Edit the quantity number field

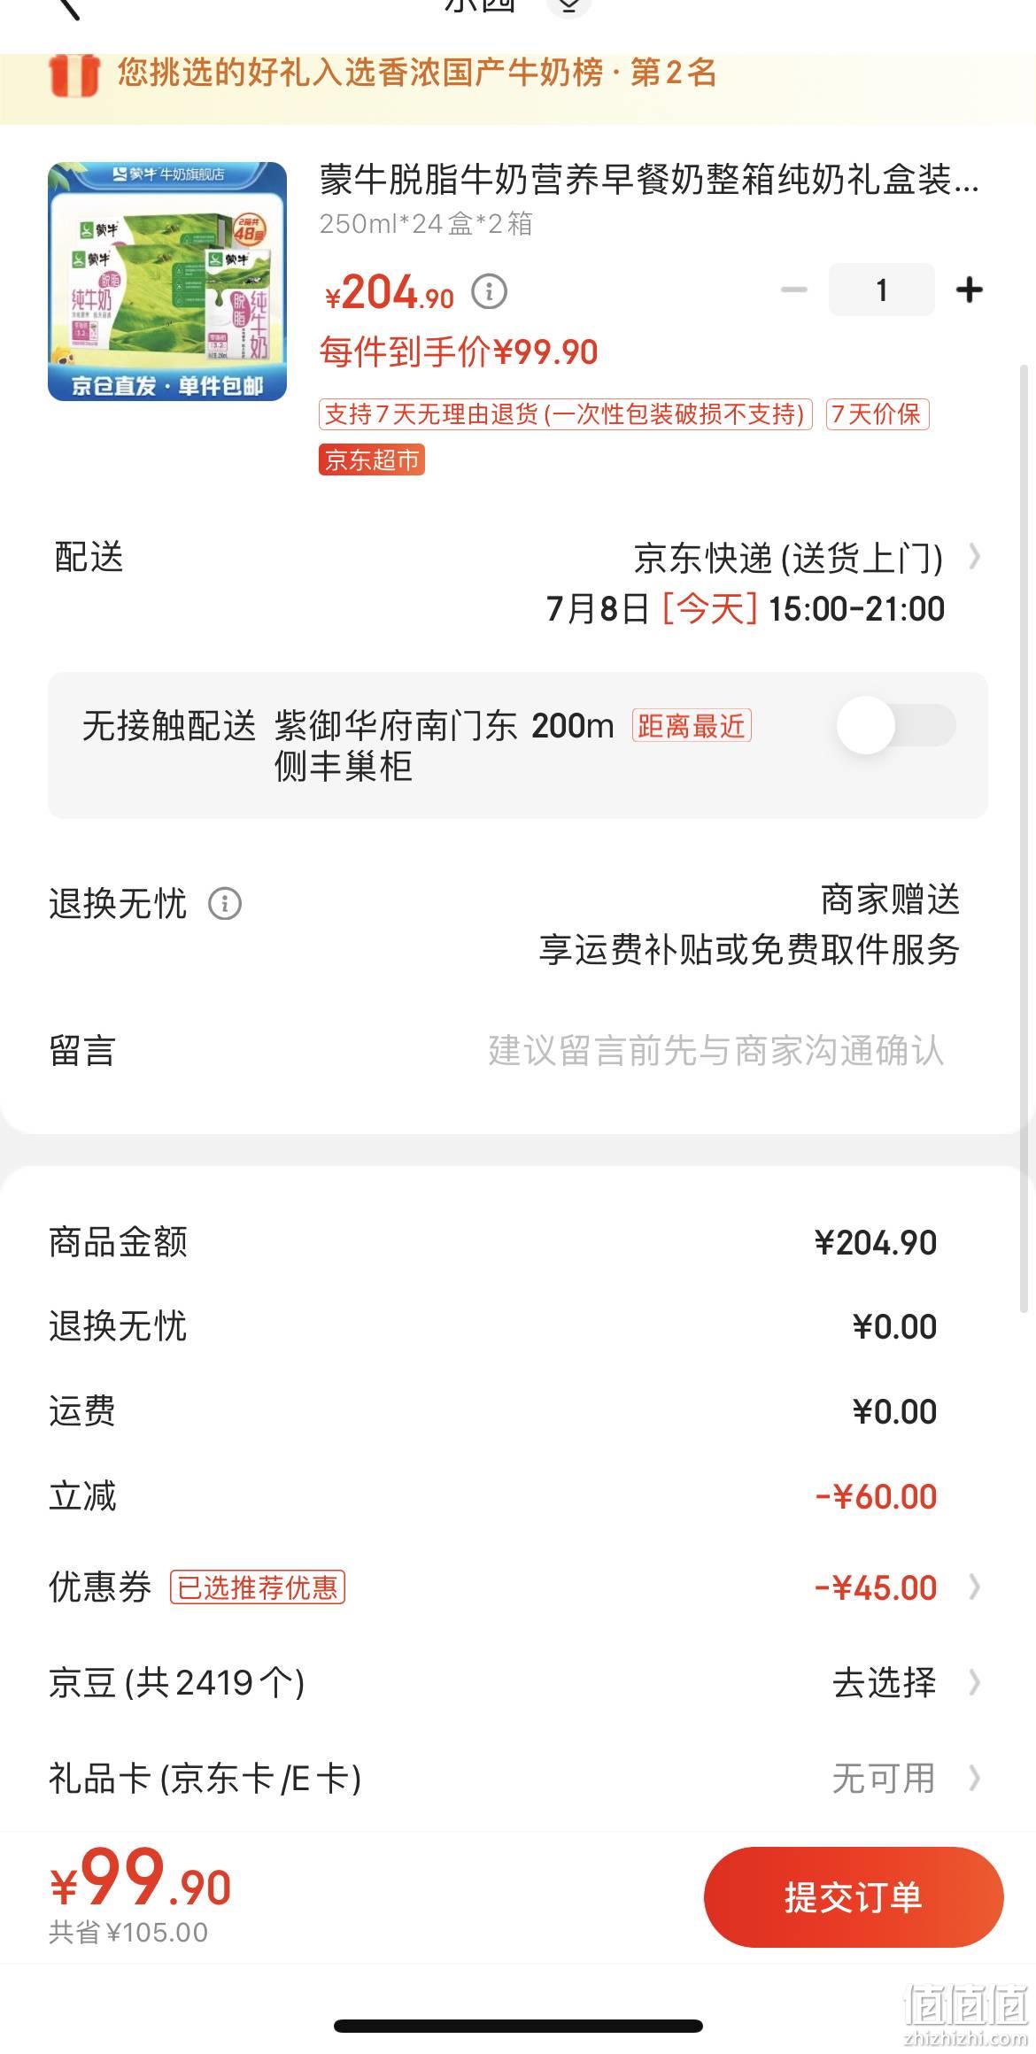point(881,290)
